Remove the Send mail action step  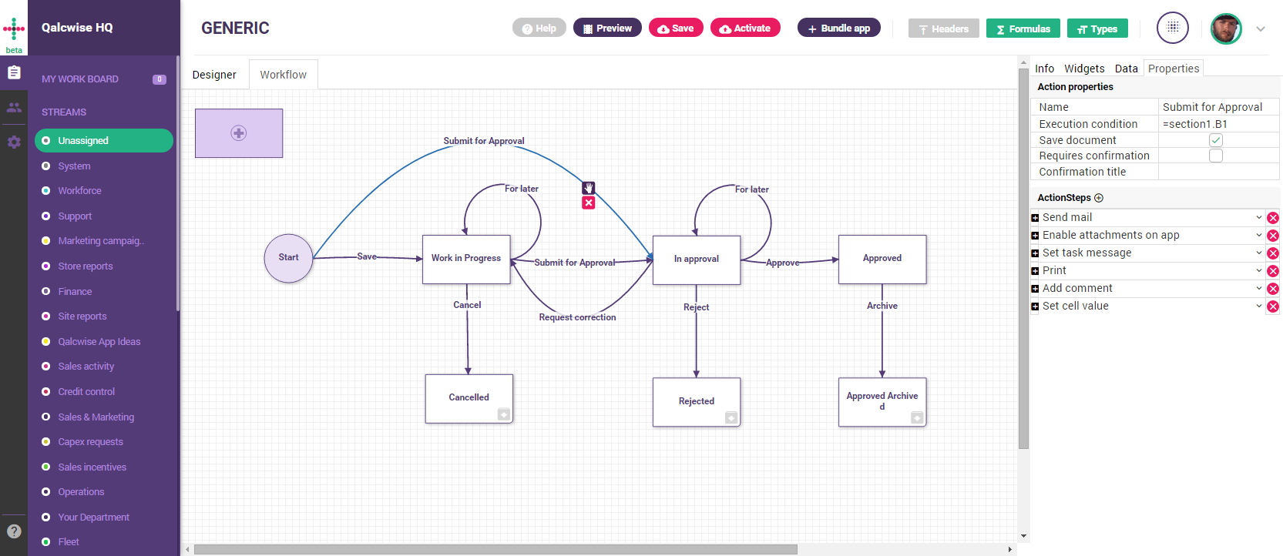pos(1273,218)
